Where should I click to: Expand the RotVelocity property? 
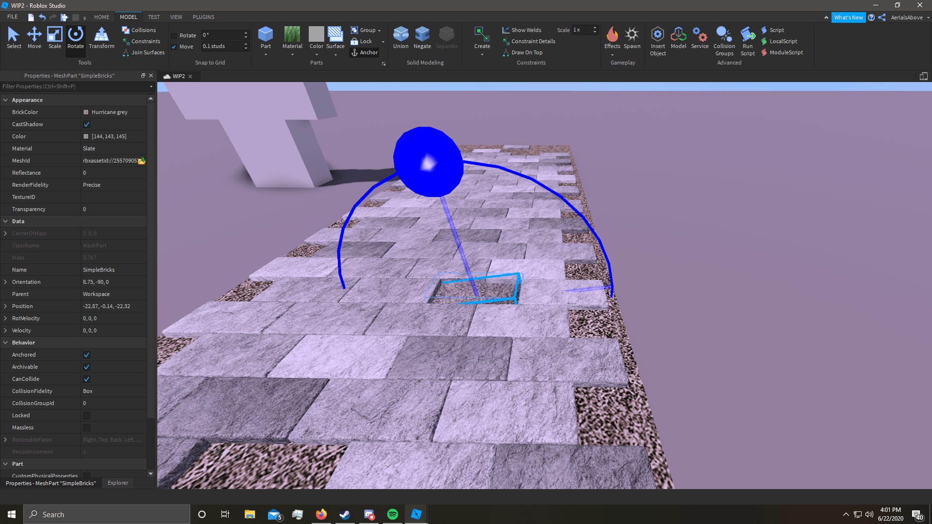[x=5, y=318]
